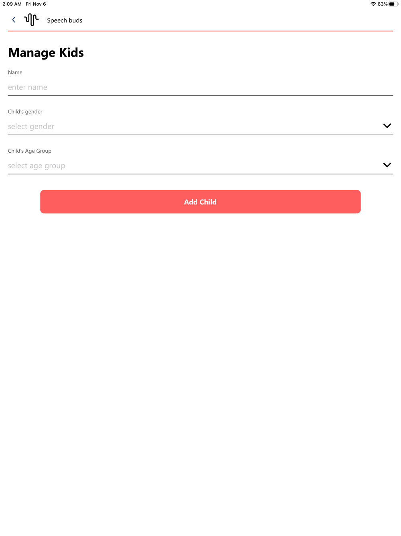401x536 pixels.
Task: Tap the 'Name' field label
Action: tap(15, 72)
